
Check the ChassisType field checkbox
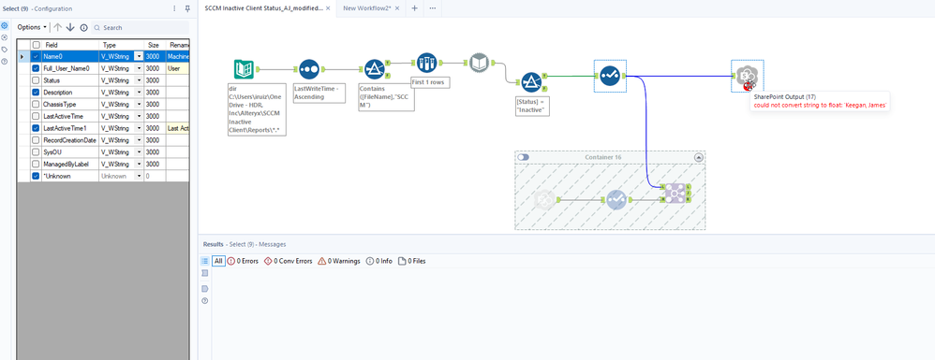(x=36, y=104)
